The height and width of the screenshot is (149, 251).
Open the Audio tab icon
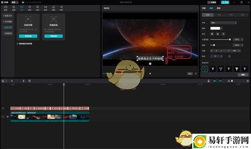(14, 8)
